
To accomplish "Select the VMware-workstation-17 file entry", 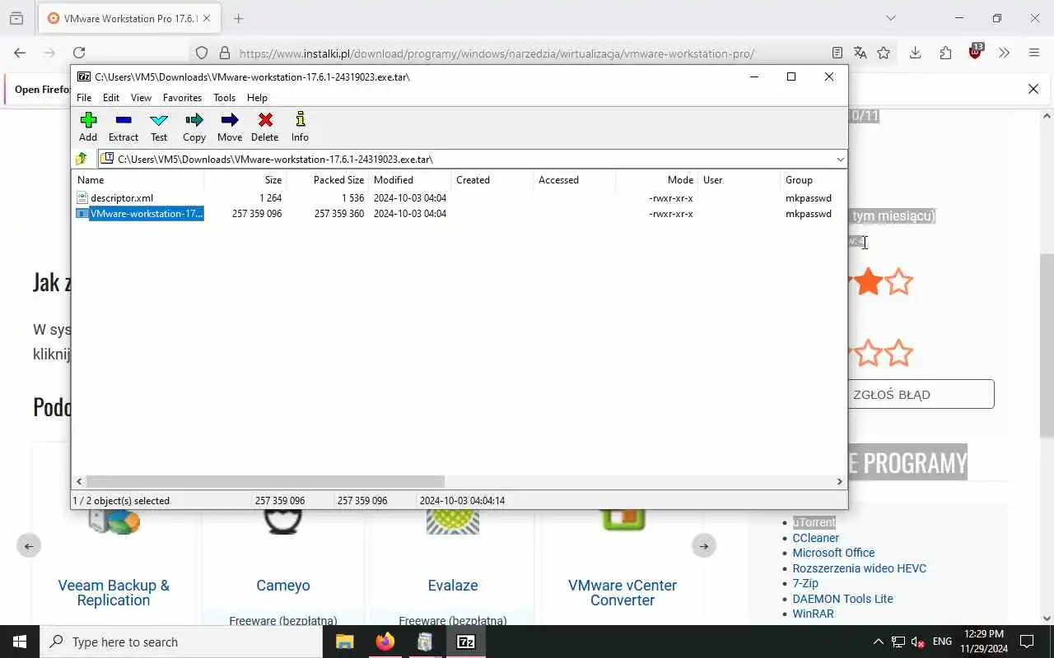I will [146, 214].
